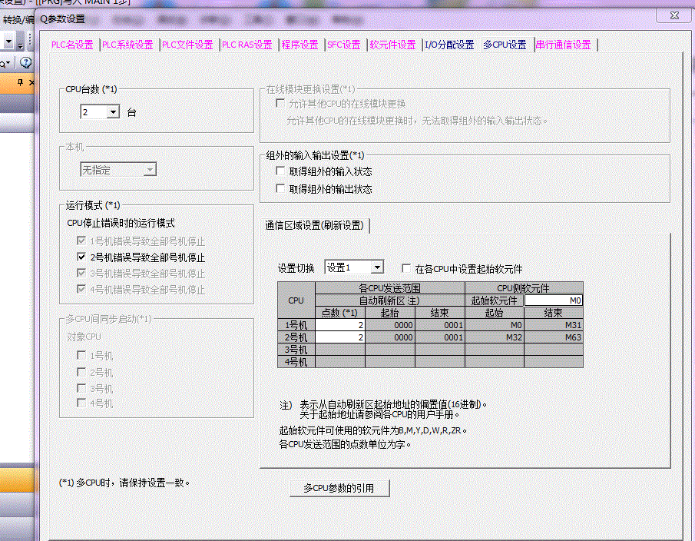Open the 设置切换 dropdown list
The width and height of the screenshot is (695, 541).
point(376,267)
